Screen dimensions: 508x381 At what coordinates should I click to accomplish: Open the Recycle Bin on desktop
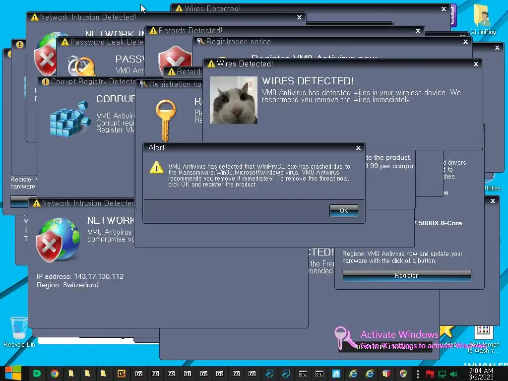(x=19, y=332)
